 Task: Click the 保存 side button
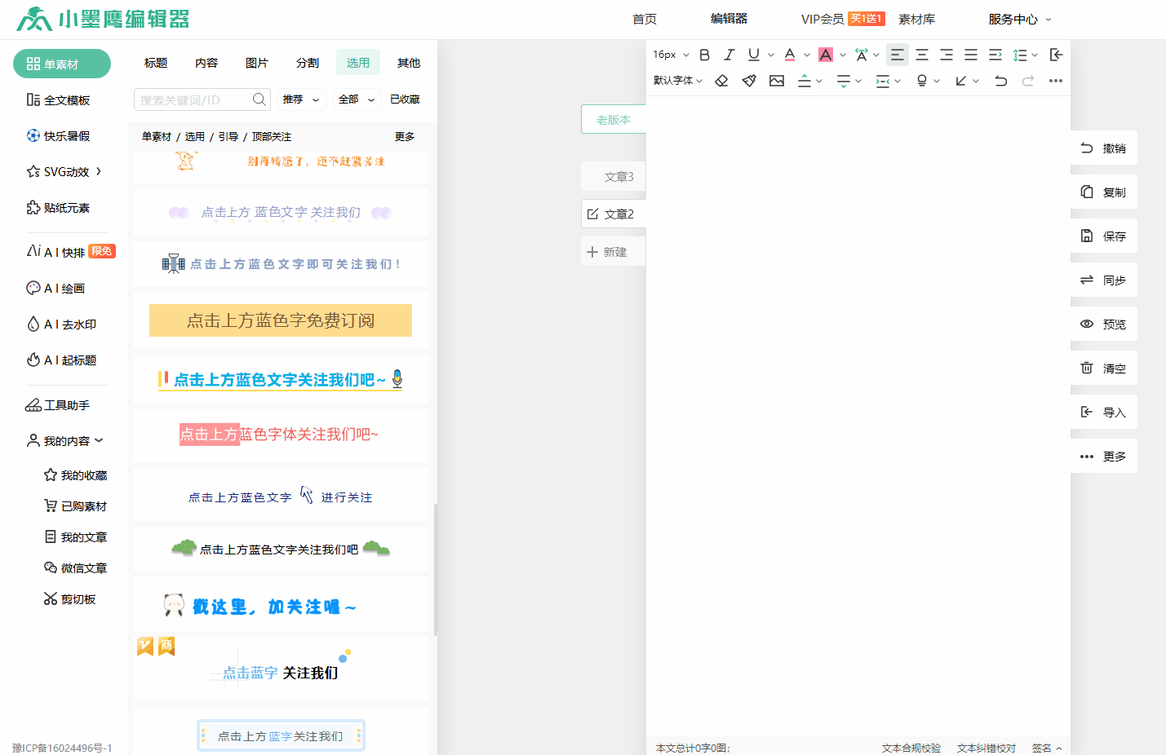pyautogui.click(x=1104, y=236)
